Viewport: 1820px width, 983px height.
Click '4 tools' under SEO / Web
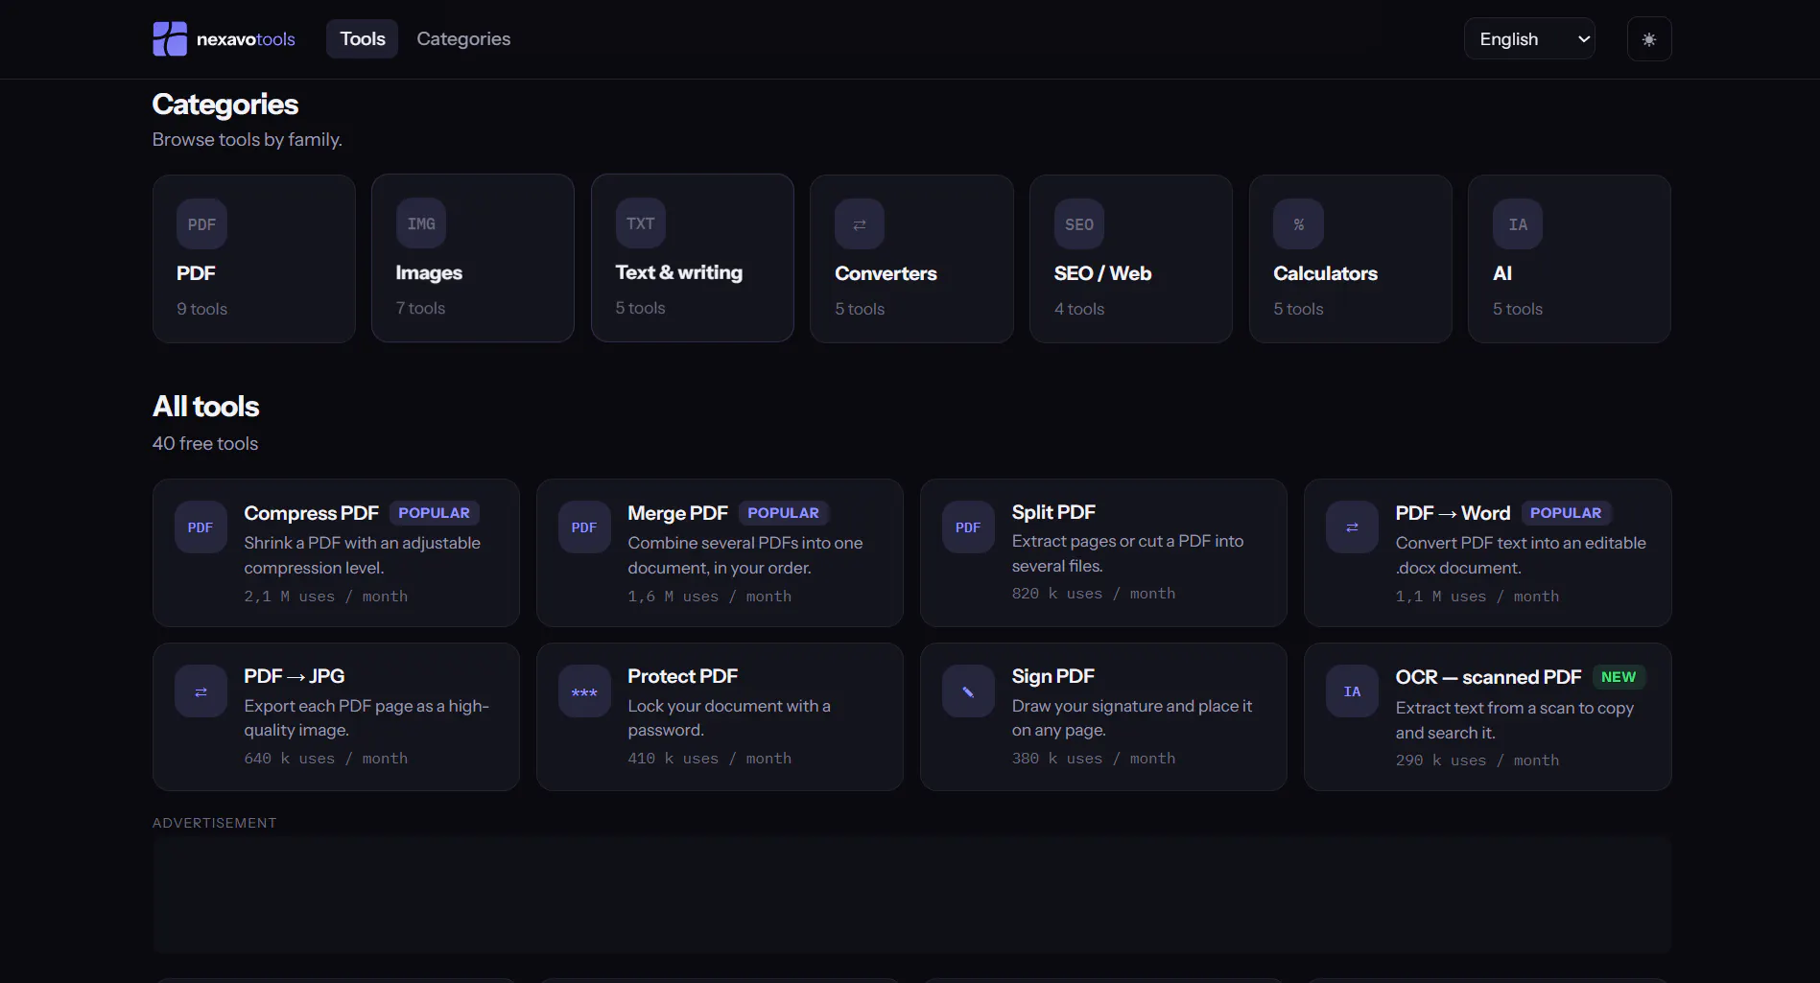coord(1079,309)
